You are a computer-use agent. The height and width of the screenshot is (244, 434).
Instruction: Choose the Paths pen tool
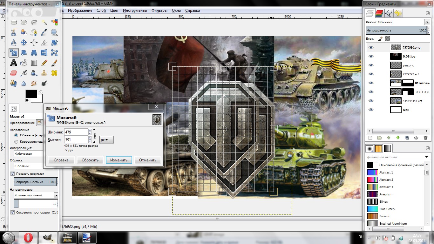pyautogui.click(x=34, y=32)
